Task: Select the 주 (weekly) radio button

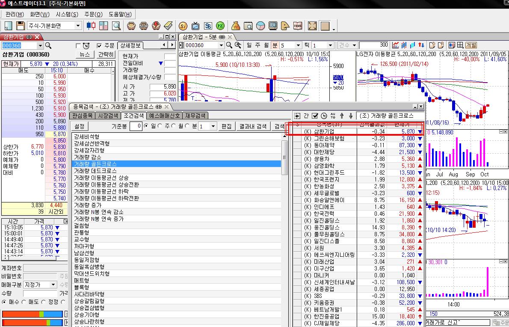Action: click(160, 126)
